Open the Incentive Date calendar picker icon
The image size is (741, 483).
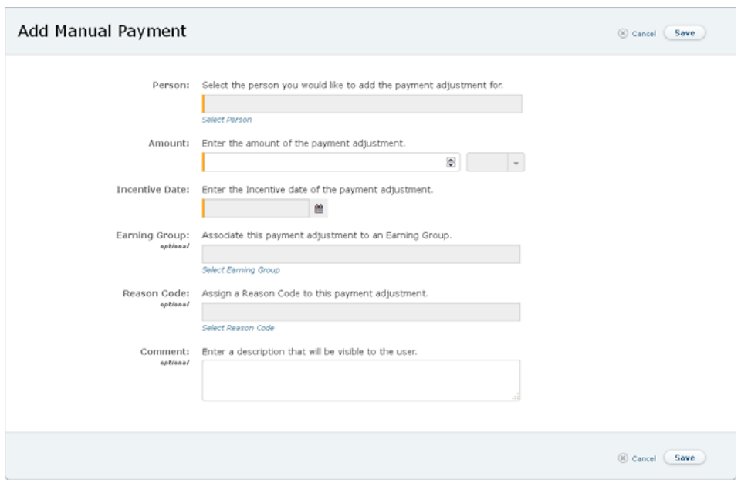click(x=320, y=208)
